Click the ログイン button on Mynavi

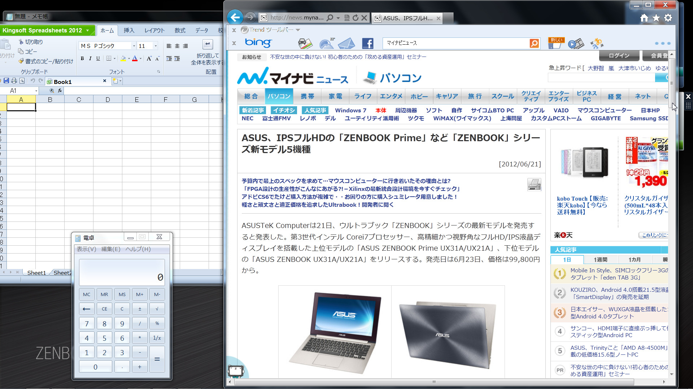pyautogui.click(x=619, y=55)
